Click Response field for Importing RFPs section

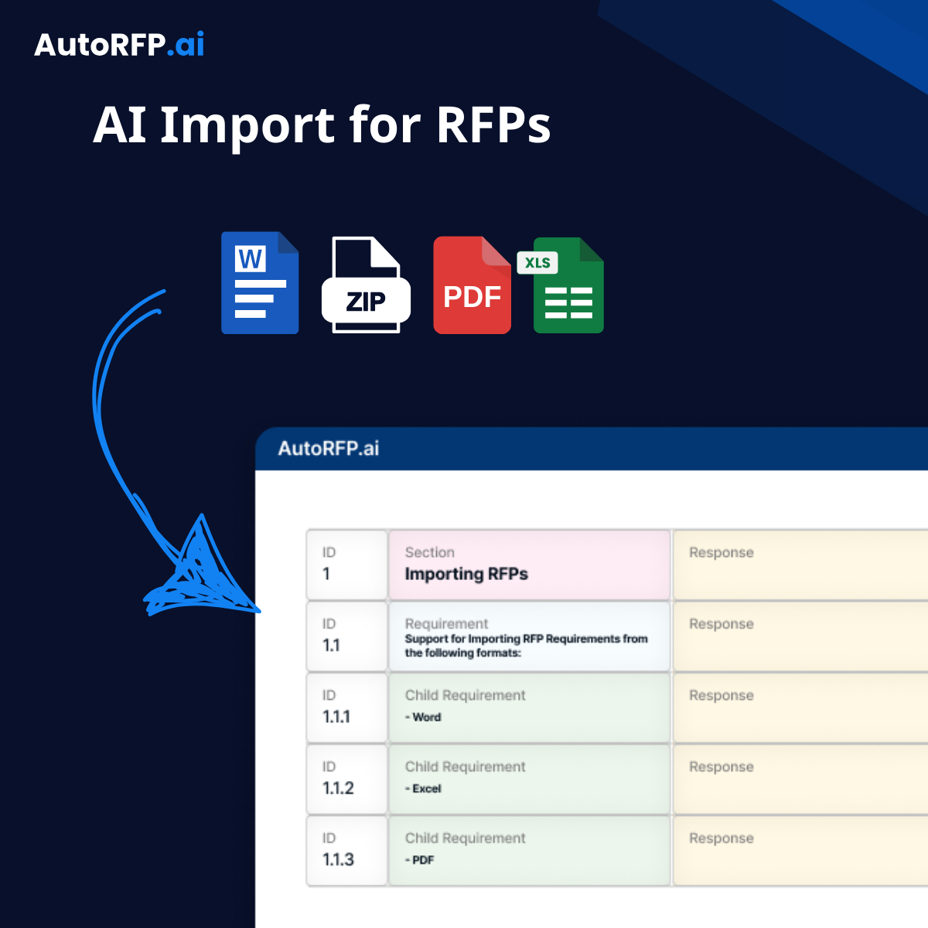click(800, 565)
